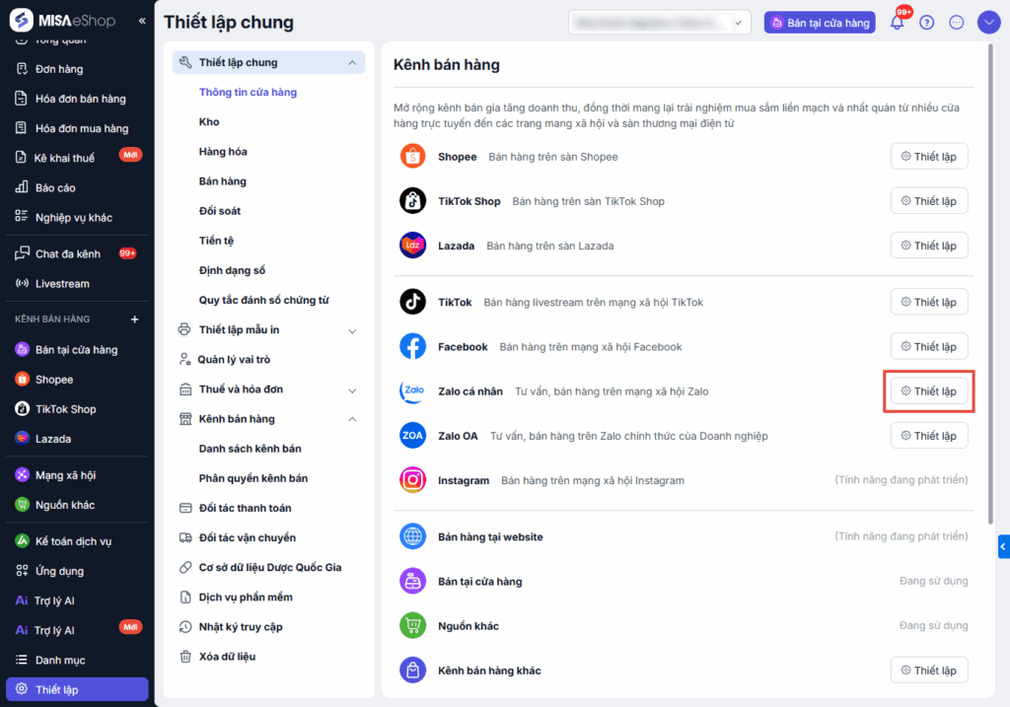The height and width of the screenshot is (707, 1010).
Task: Select Thông tin cửa hàng settings item
Action: coord(248,92)
